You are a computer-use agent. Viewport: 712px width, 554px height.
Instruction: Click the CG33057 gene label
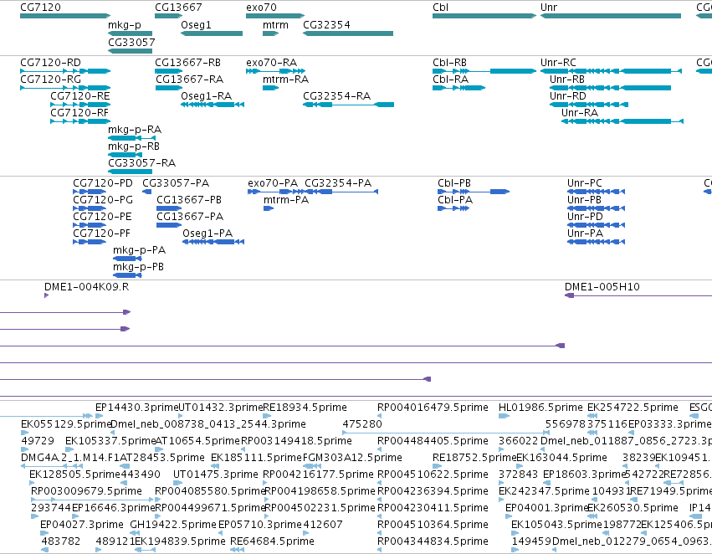[131, 42]
